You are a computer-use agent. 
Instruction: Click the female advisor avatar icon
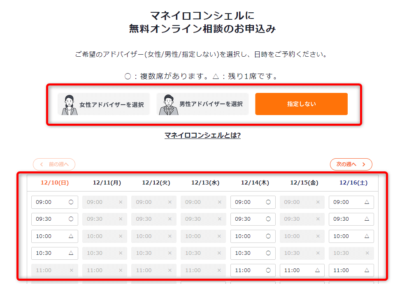point(69,105)
